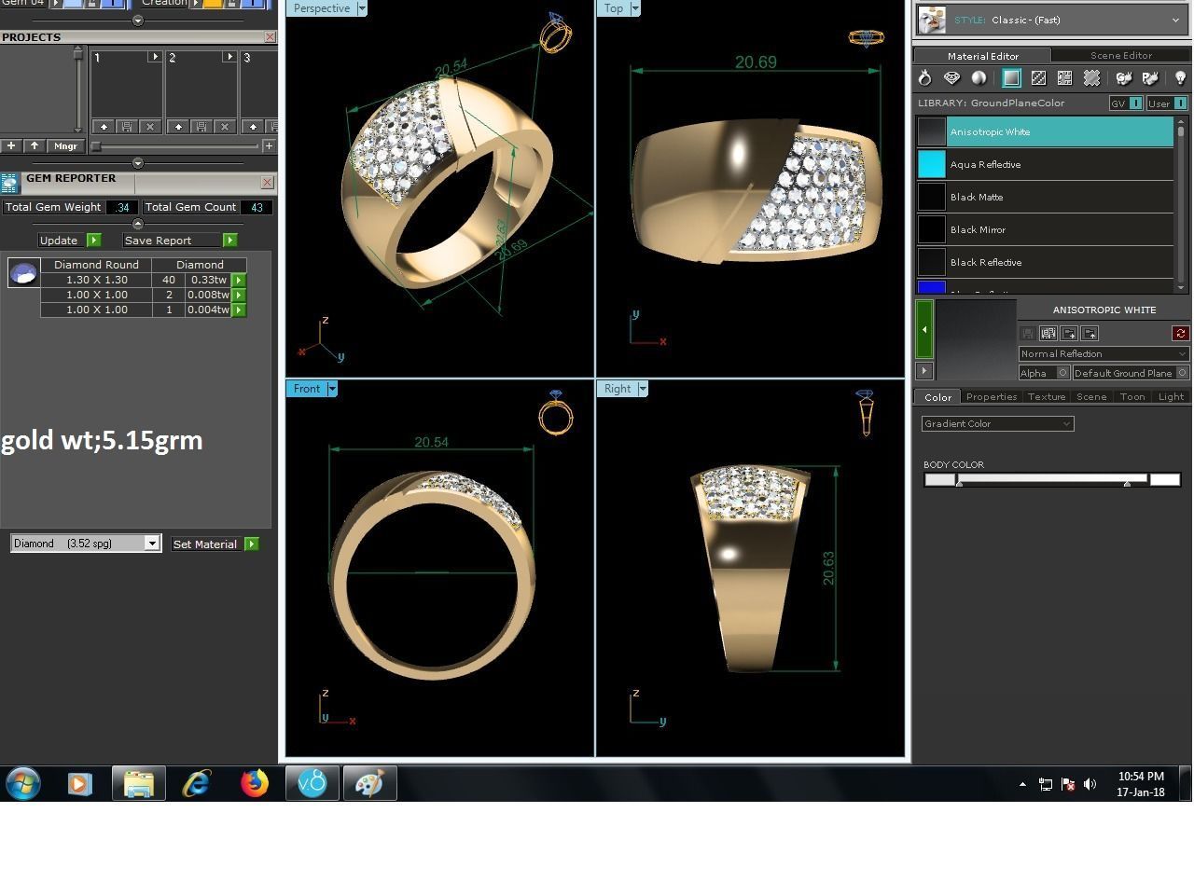Click the green Set Material arrow
The width and height of the screenshot is (1194, 895).
coord(251,544)
